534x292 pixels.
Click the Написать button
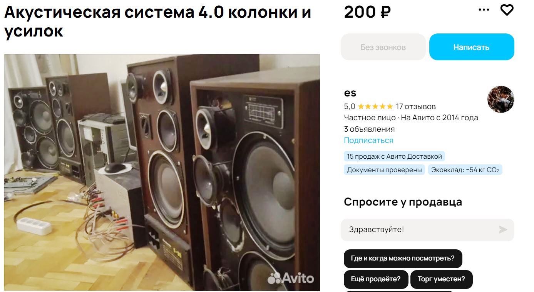tap(472, 47)
